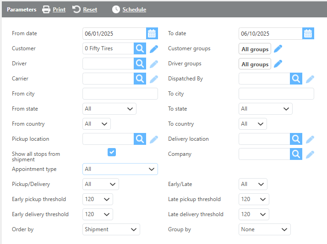Expand the Appointment type dropdown
This screenshot has height=244, width=327.
pos(120,169)
